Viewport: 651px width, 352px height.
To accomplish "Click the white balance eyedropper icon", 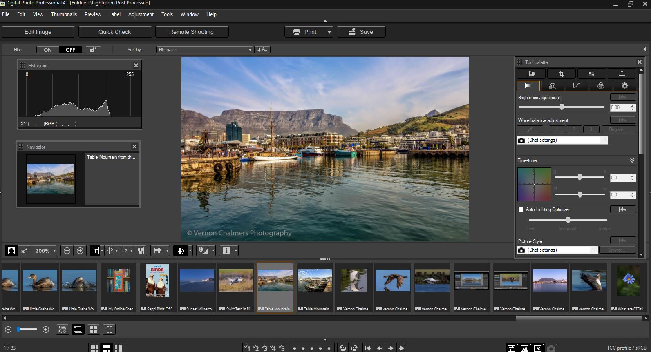I will [x=530, y=129].
